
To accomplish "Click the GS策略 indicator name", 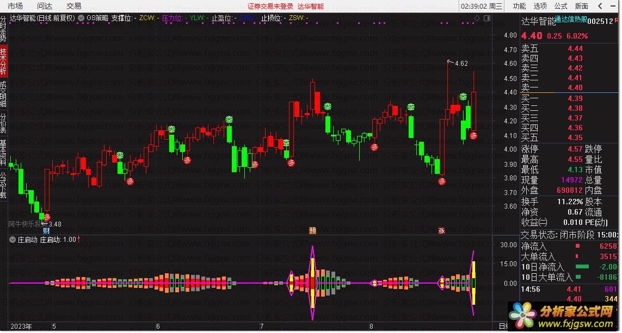I will point(97,18).
